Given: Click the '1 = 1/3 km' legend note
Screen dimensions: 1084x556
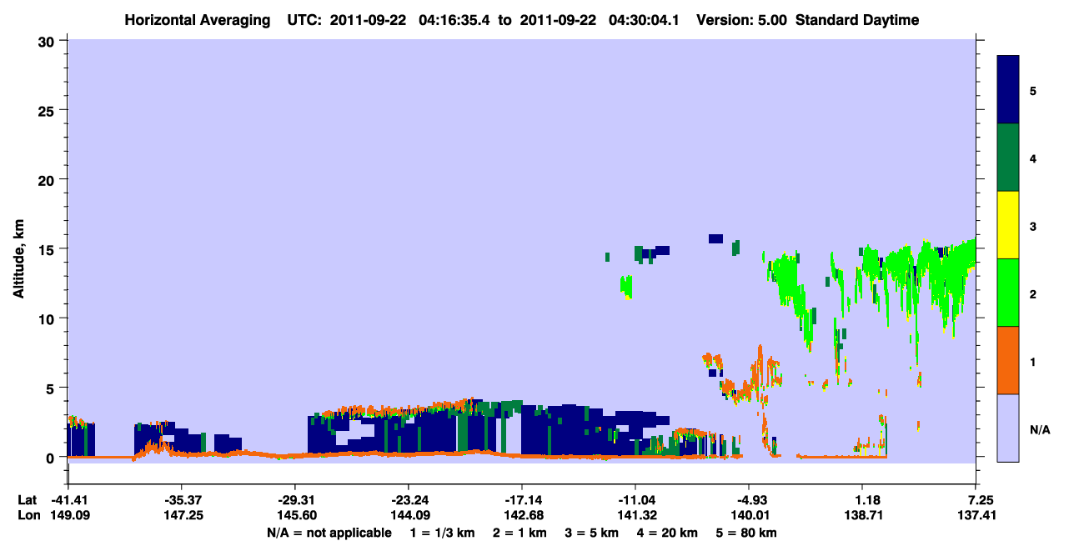Looking at the screenshot, I should [x=441, y=533].
